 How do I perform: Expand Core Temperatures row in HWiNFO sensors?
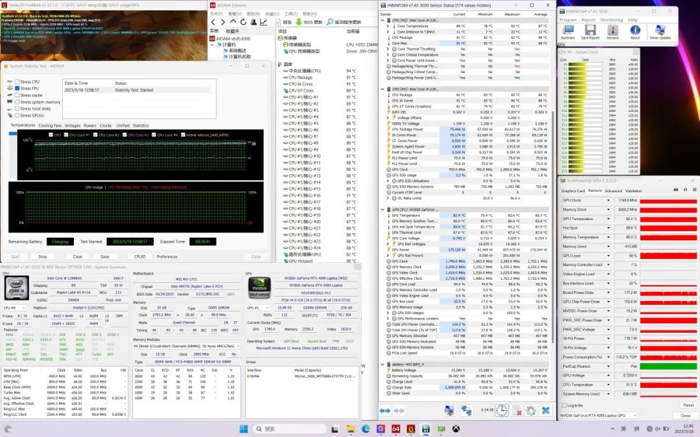tap(388, 26)
